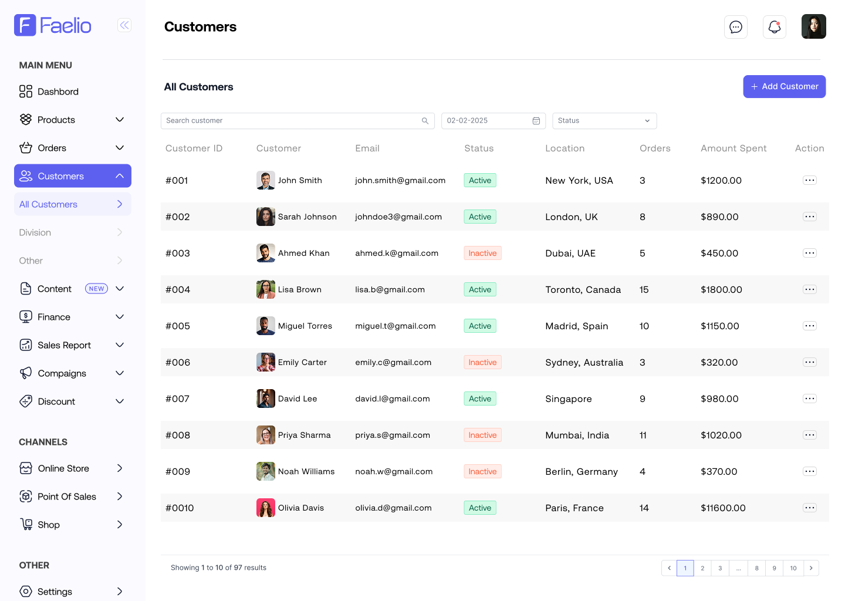
Task: Click the Add Customer button
Action: point(784,87)
